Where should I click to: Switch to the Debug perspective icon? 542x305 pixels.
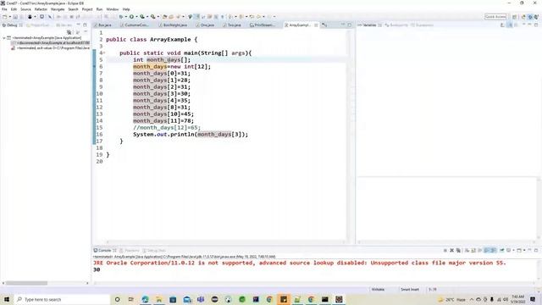[x=530, y=17]
